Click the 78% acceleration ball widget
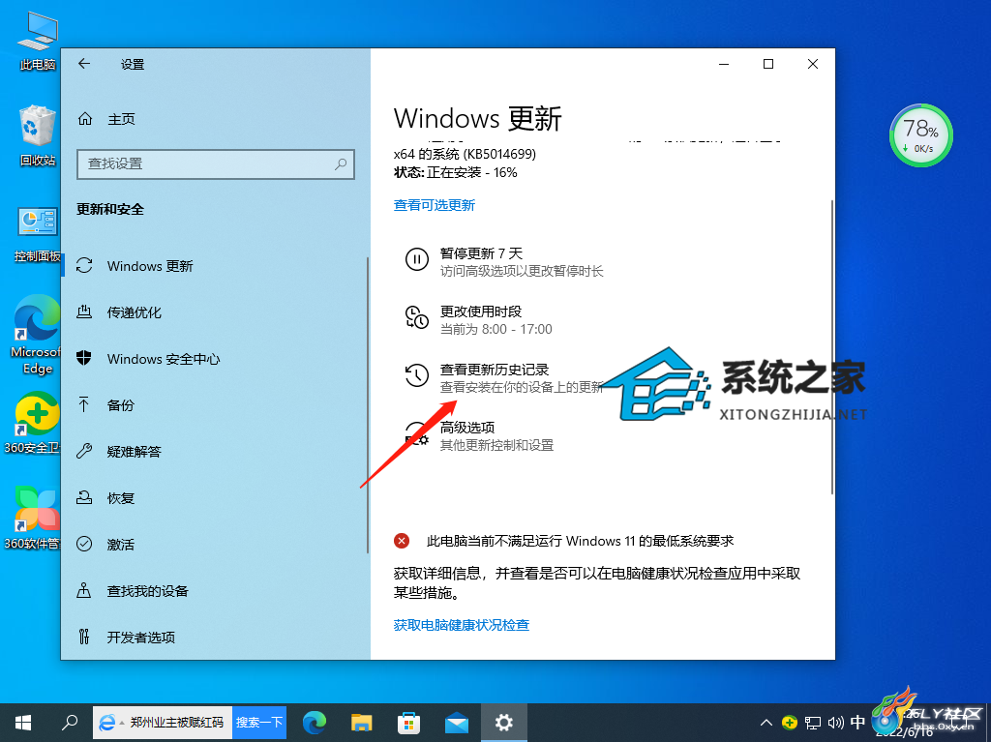 click(x=921, y=135)
